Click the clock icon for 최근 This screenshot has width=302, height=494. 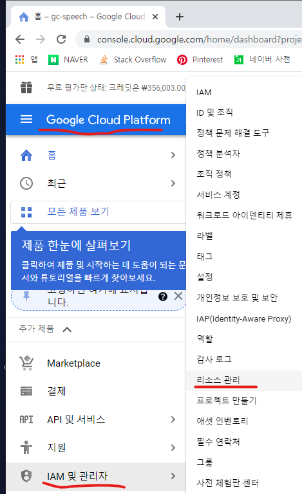pyautogui.click(x=26, y=183)
